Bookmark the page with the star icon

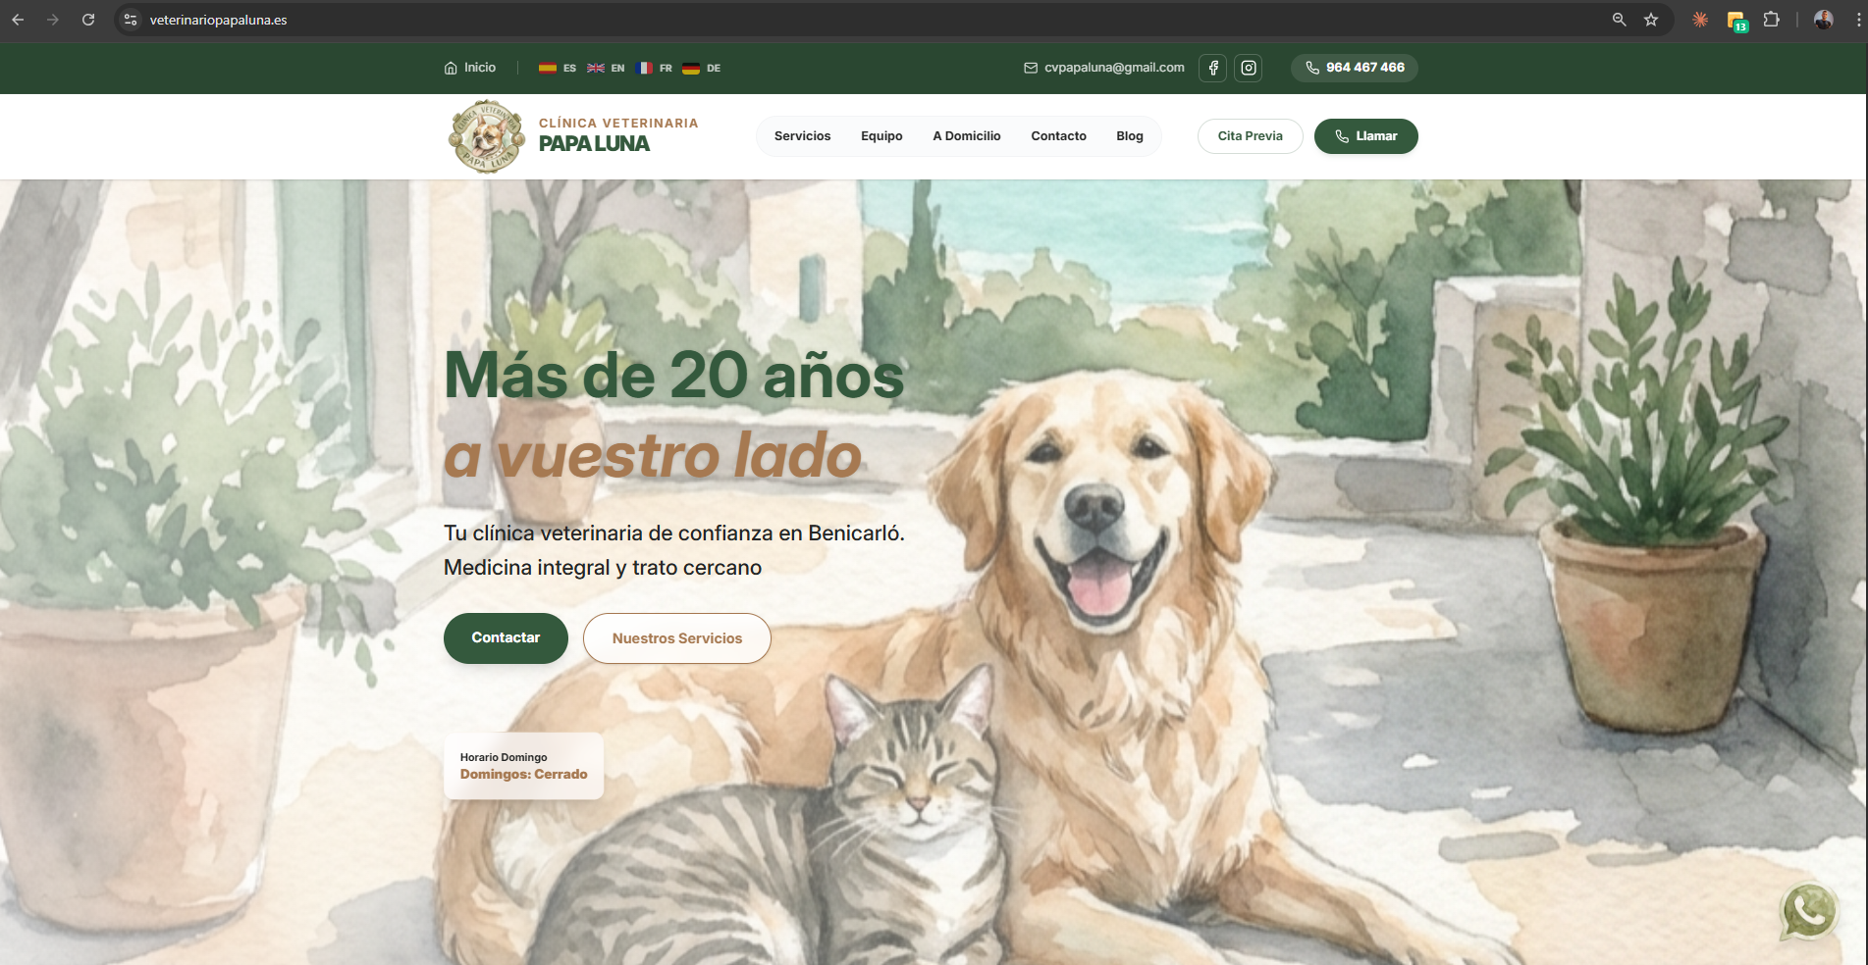pyautogui.click(x=1652, y=19)
